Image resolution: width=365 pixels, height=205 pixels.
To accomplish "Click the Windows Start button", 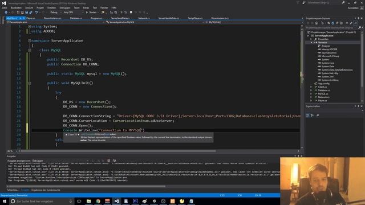I will coord(5,201).
